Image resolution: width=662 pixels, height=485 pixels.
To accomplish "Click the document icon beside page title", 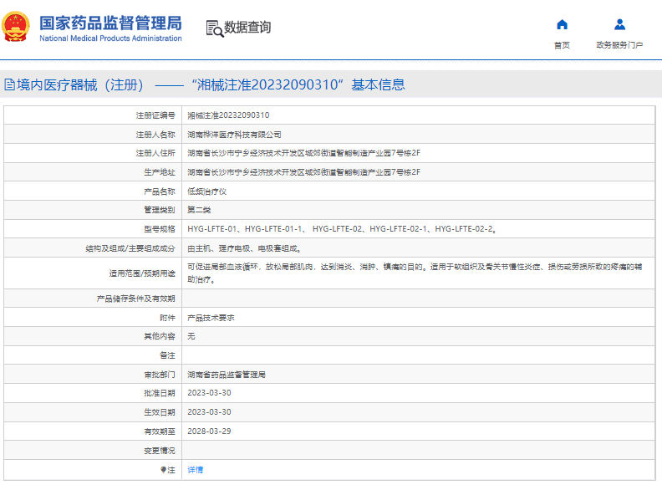I will 9,85.
